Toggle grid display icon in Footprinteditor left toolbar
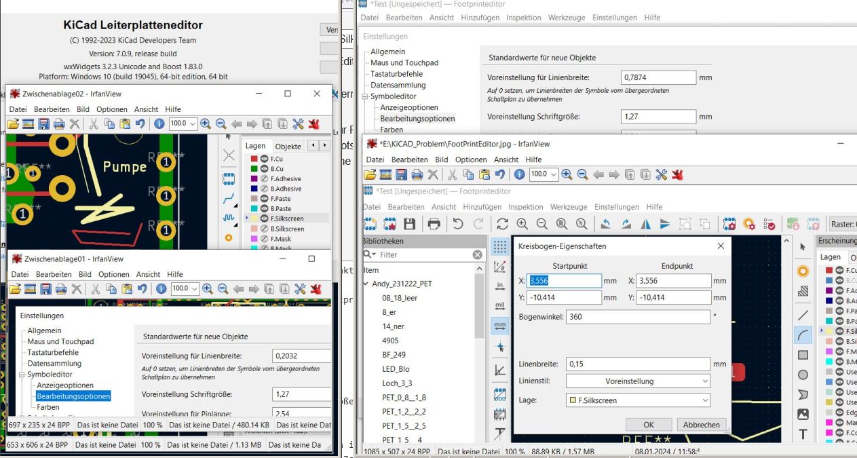 tap(500, 246)
